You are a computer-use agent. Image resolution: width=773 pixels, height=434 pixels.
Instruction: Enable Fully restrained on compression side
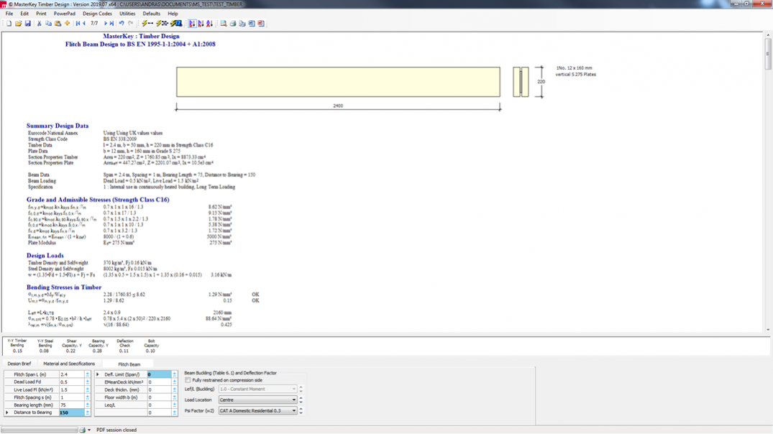click(x=188, y=380)
